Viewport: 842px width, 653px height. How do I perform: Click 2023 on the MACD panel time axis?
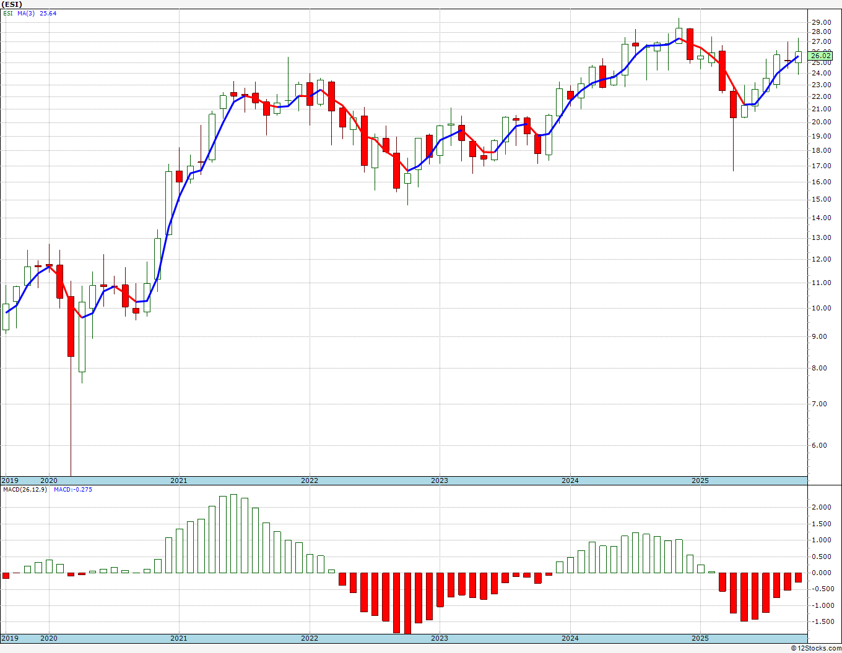(x=440, y=638)
